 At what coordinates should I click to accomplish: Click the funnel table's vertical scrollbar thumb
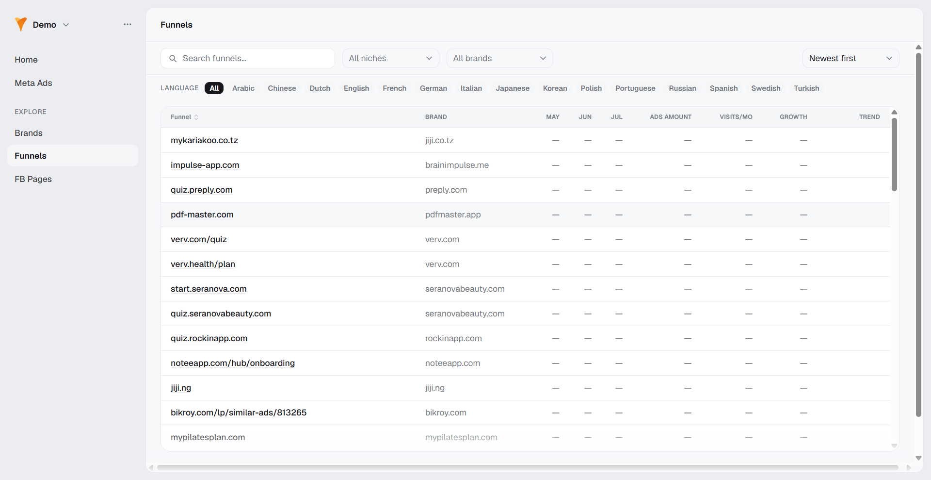tap(895, 154)
